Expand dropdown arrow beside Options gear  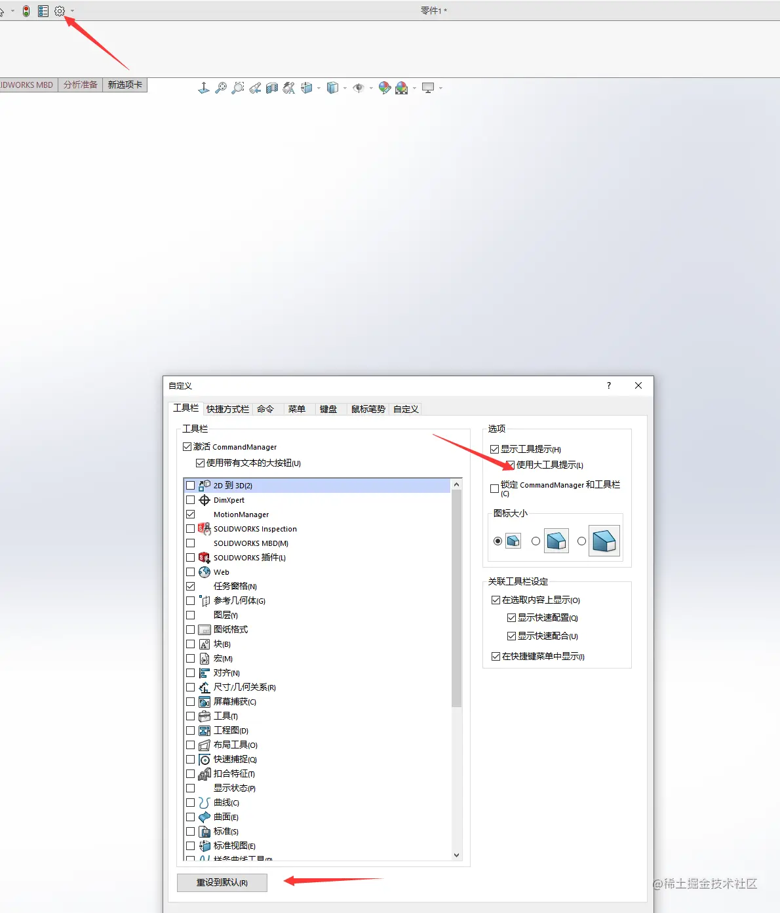tap(72, 11)
